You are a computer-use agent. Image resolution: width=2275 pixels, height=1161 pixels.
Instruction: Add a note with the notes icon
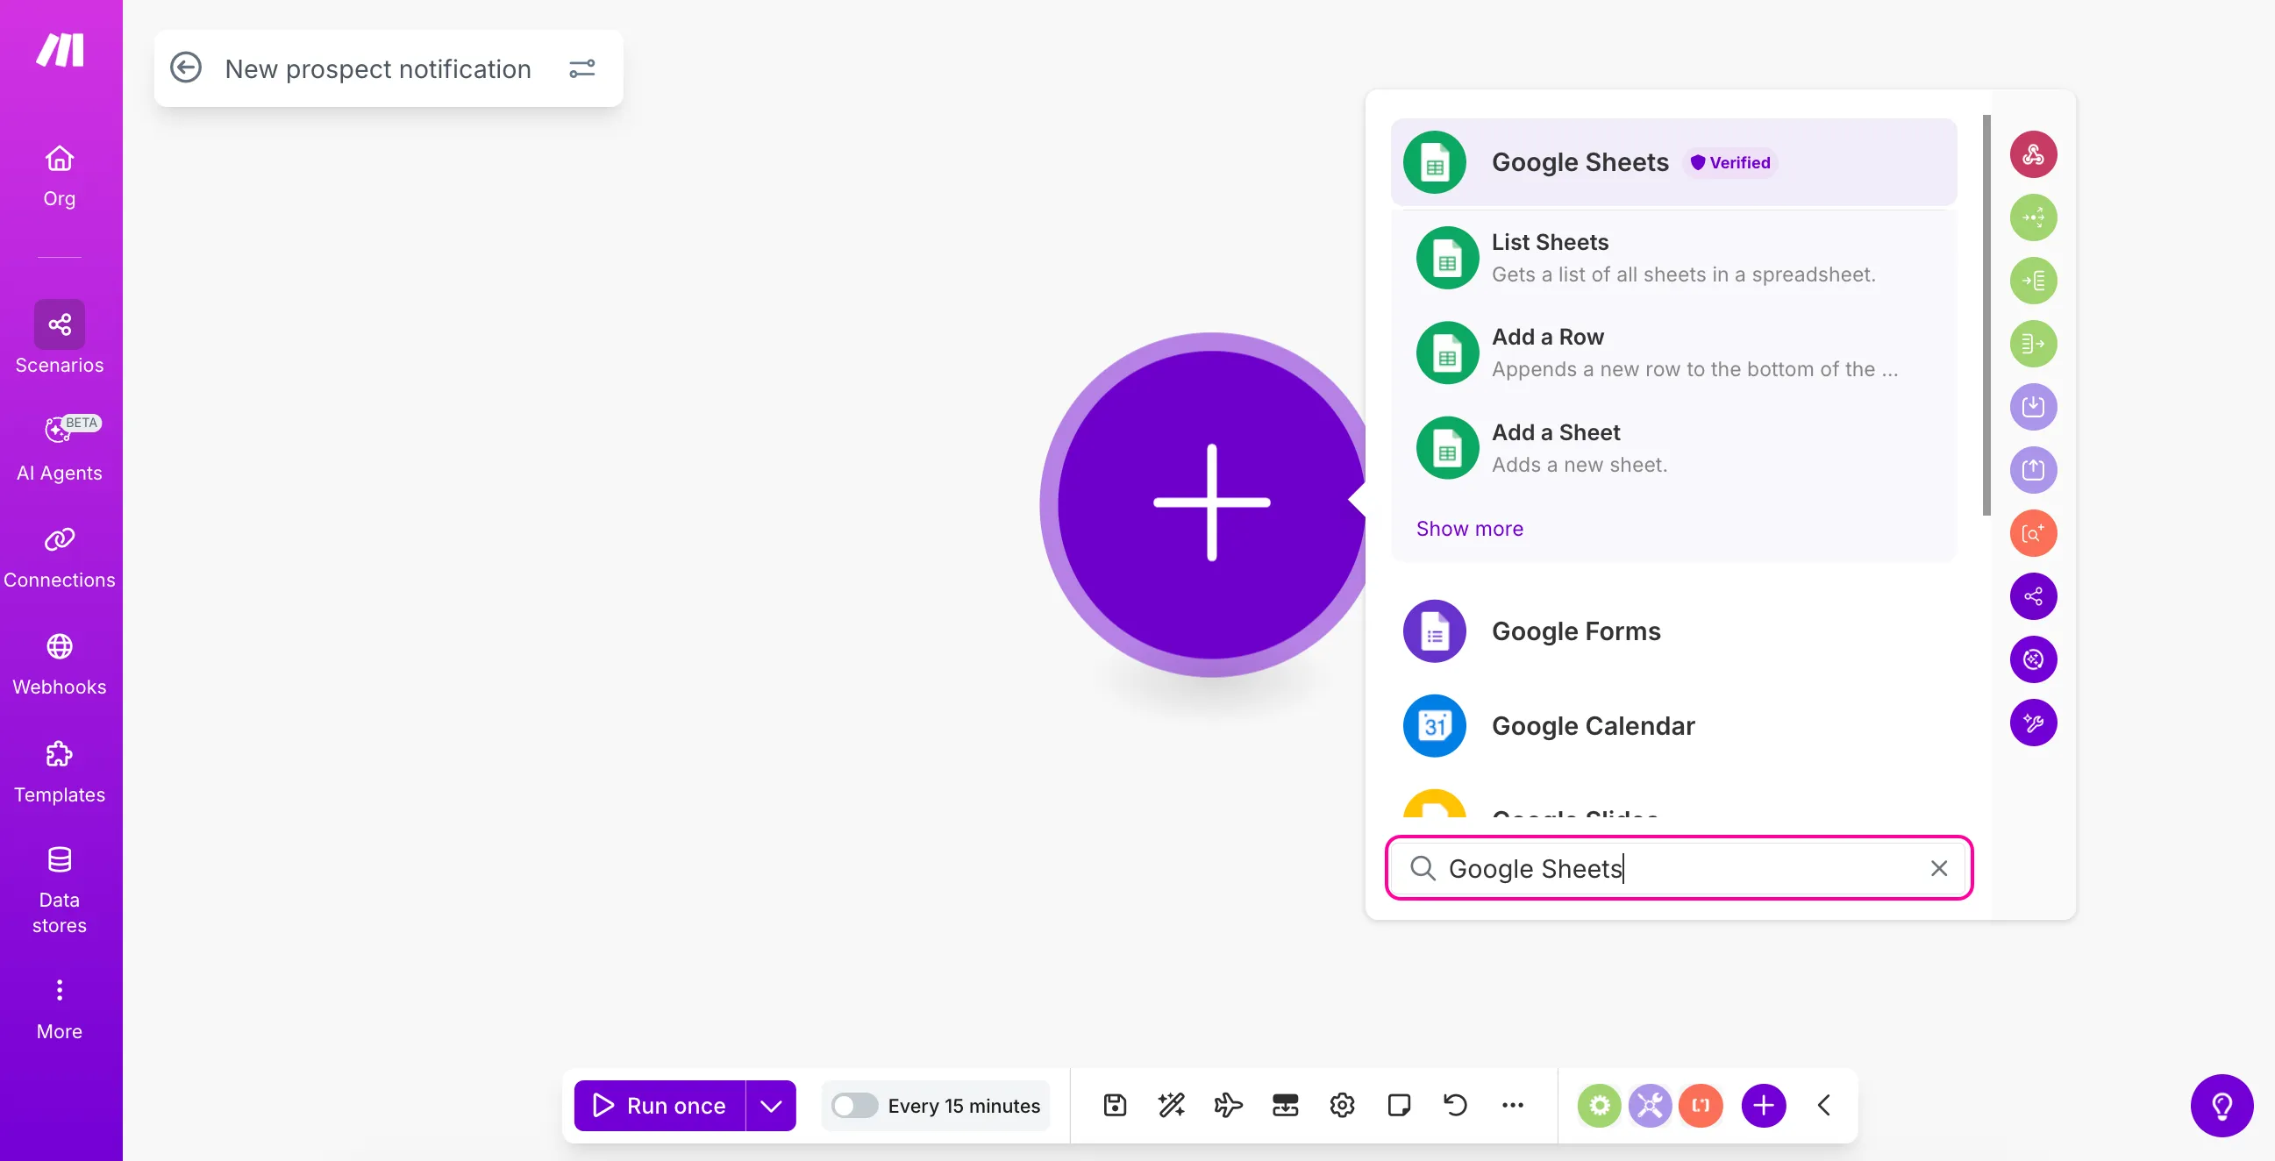click(1399, 1105)
